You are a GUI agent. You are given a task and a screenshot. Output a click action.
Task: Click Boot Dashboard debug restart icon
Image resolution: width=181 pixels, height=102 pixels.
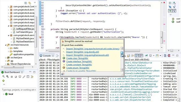pos(8,76)
